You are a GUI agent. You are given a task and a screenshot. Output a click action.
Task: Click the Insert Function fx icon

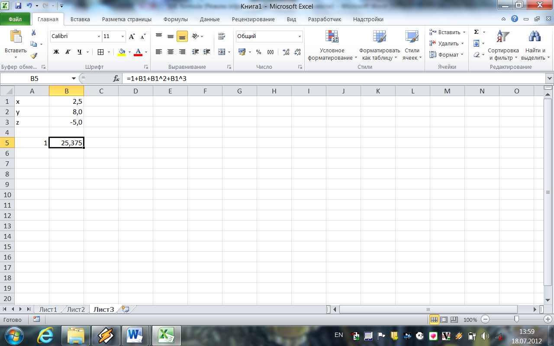coord(116,79)
